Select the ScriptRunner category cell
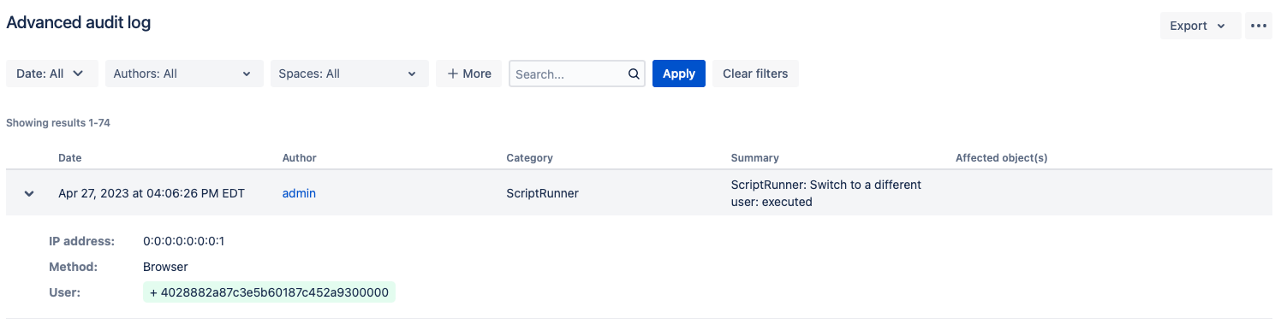Screen dimensions: 1281x324 [543, 193]
